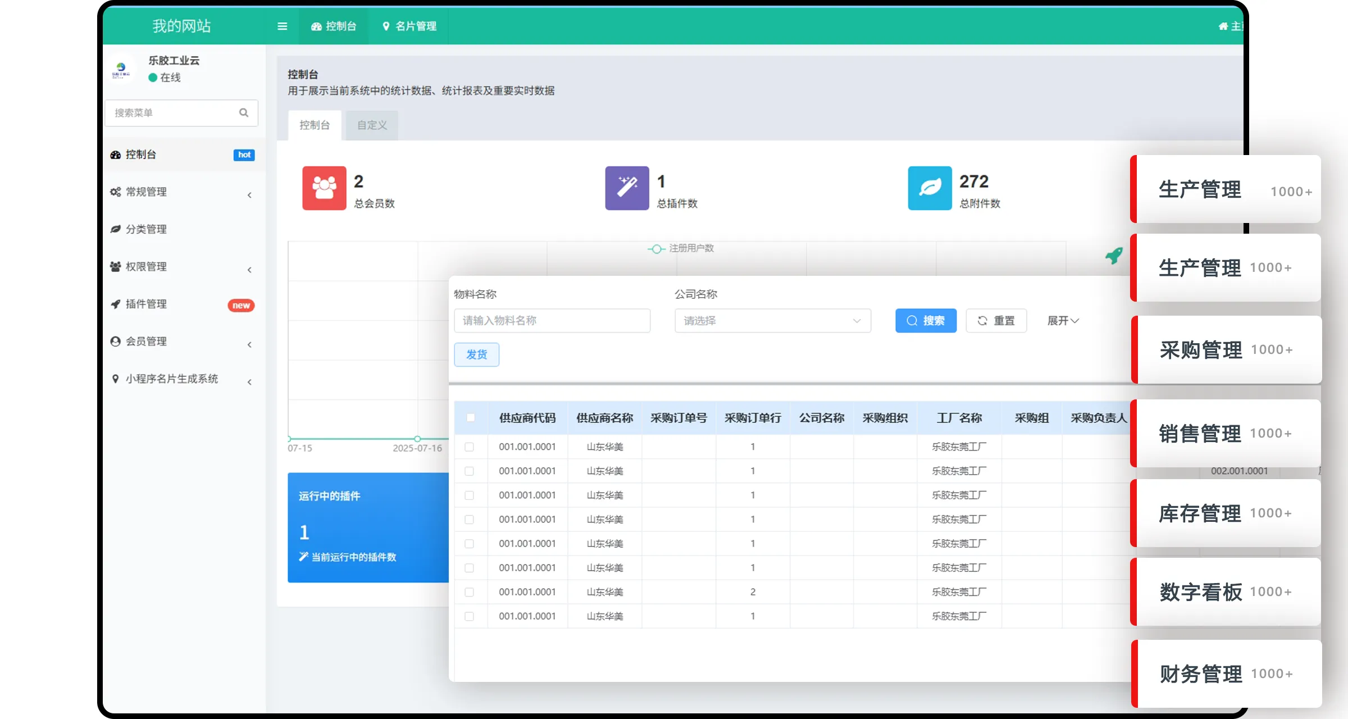The height and width of the screenshot is (719, 1348).
Task: Click the 物料名称 input field
Action: [x=552, y=321]
